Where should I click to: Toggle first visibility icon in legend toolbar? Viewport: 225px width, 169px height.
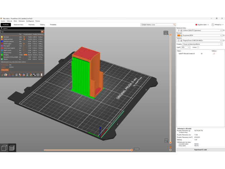2,75
